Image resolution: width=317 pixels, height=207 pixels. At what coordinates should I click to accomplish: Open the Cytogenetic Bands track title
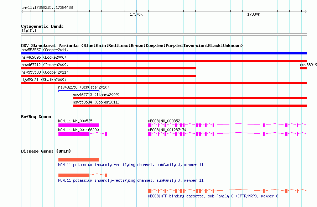pos(42,26)
